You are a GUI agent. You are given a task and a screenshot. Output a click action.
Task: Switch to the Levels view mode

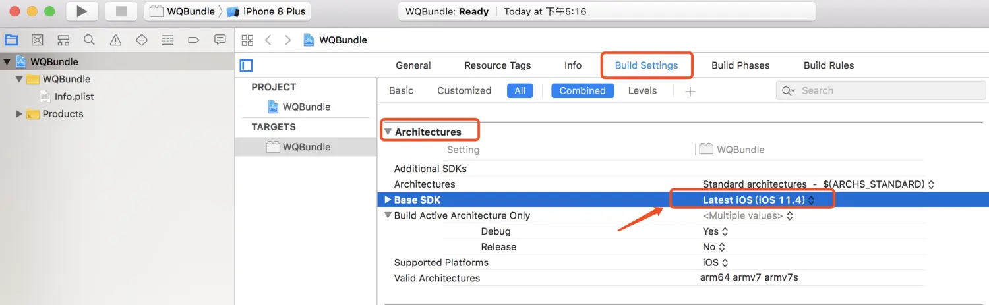642,91
